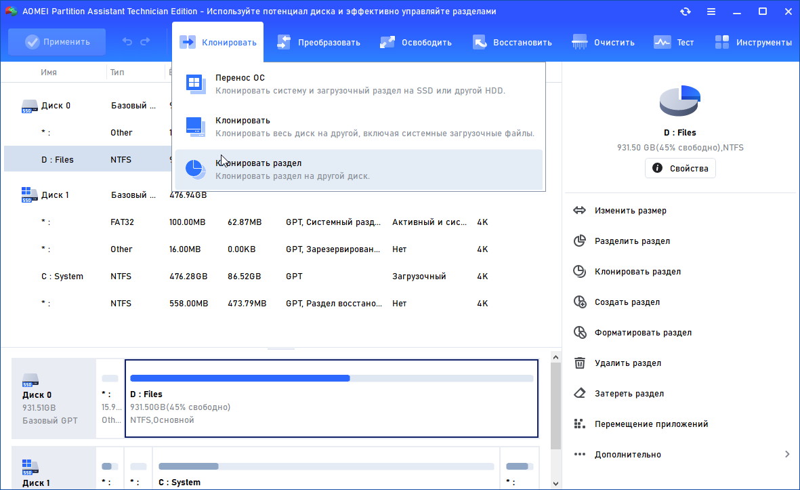Image resolution: width=800 pixels, height=490 pixels.
Task: Click Разделить раздел in the side panel
Action: coord(632,241)
